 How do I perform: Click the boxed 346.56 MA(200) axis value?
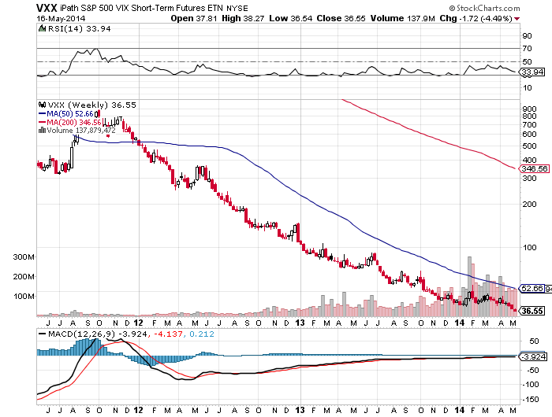pos(535,168)
